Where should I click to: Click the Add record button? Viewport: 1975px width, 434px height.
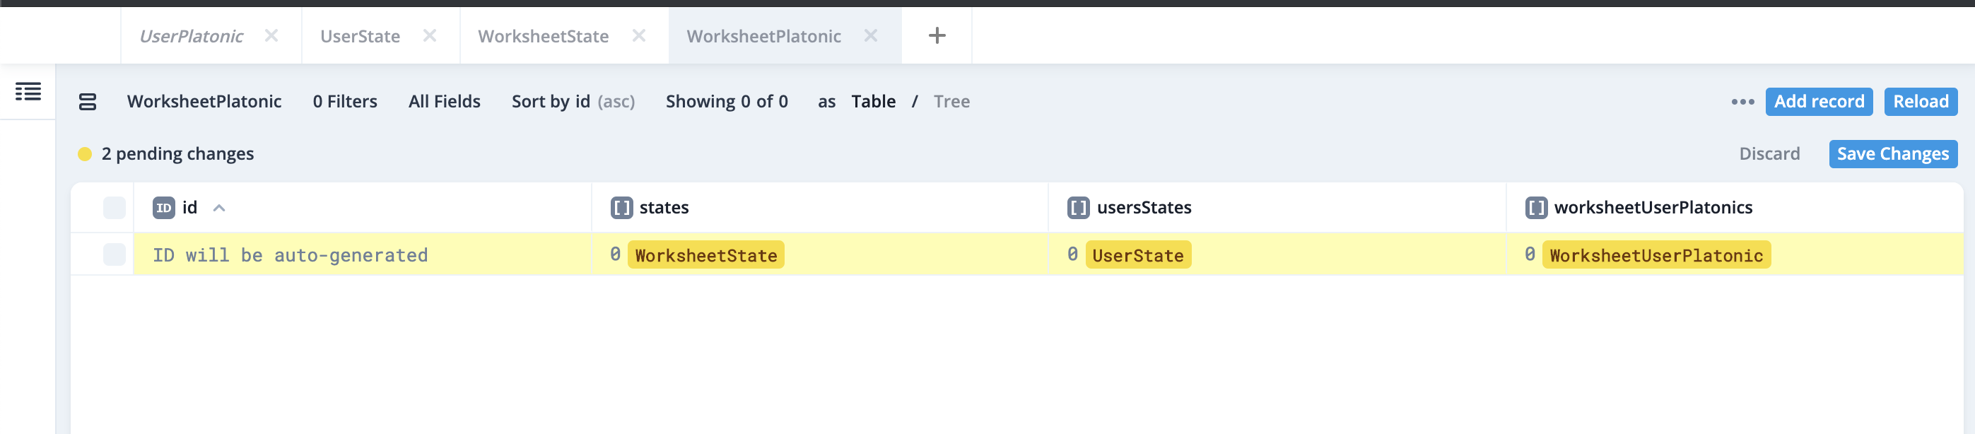[x=1819, y=101]
